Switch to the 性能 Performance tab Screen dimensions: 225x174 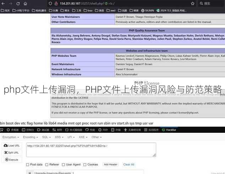point(90,130)
